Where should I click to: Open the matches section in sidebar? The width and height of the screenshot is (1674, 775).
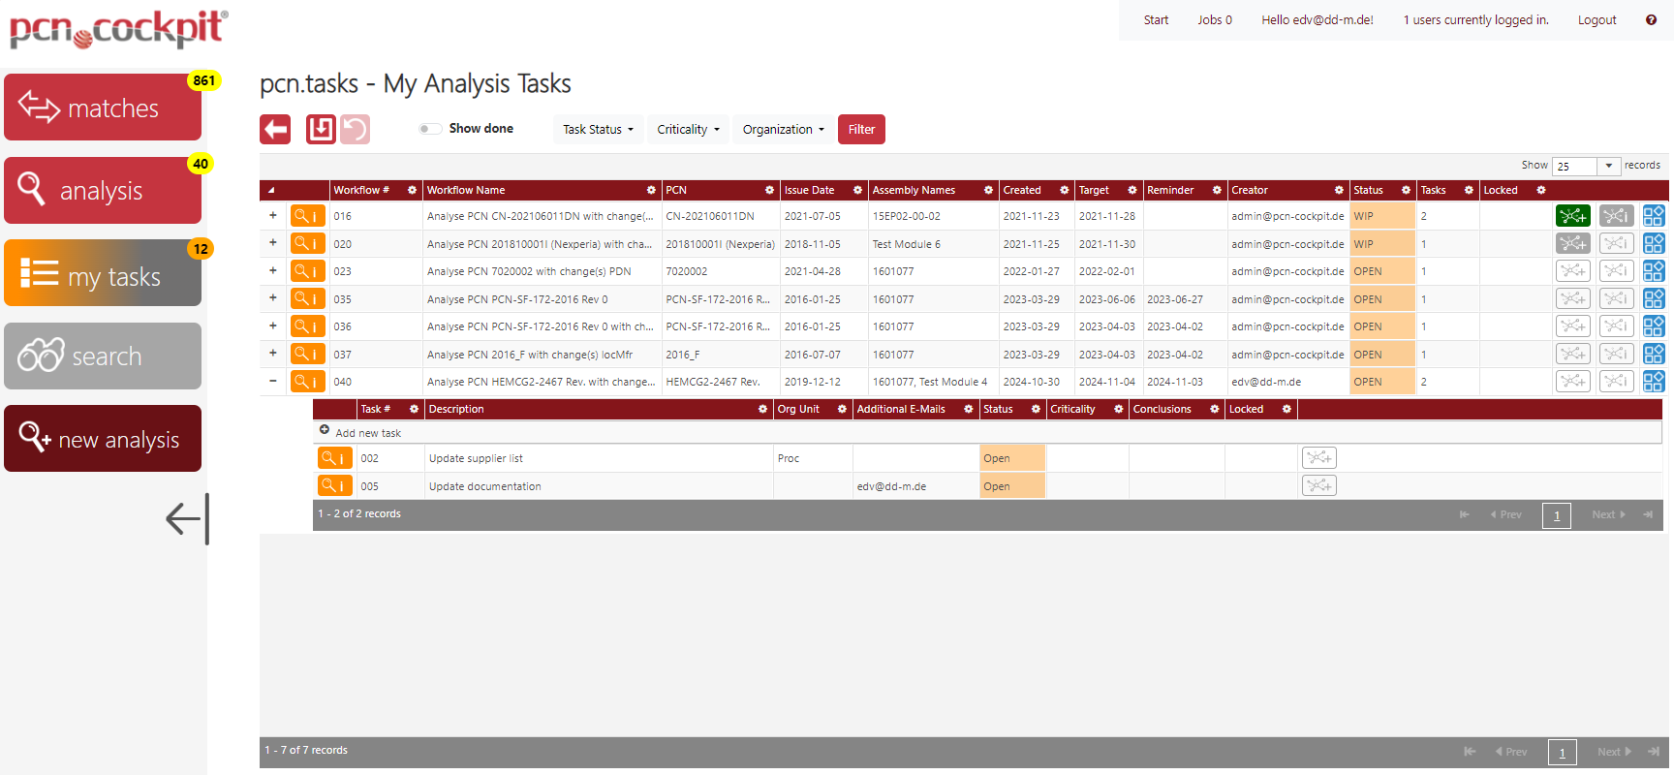click(x=103, y=108)
